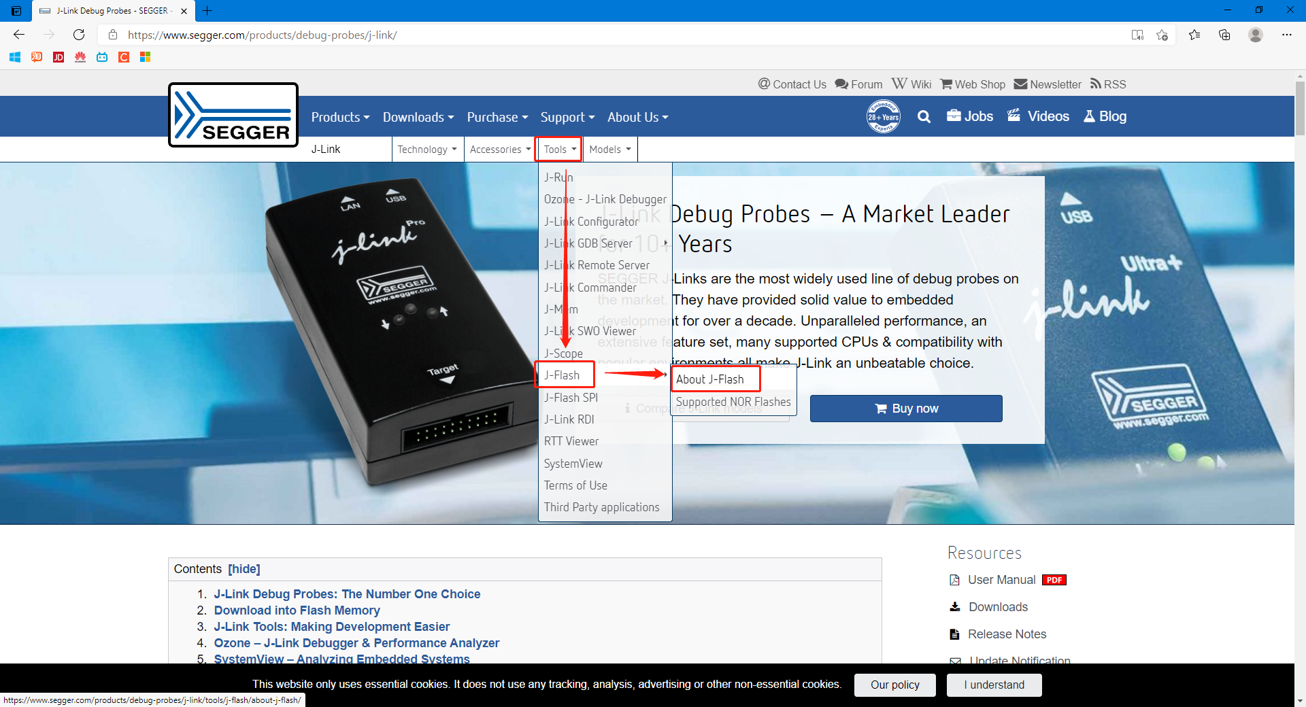Hide the table of contents via [hide]
Viewport: 1306px width, 707px height.
click(x=244, y=569)
